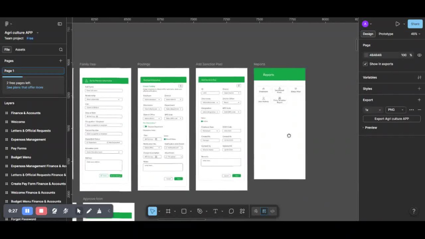This screenshot has height=239, width=425.
Task: Open the export scale 1x dropdown
Action: point(373,110)
